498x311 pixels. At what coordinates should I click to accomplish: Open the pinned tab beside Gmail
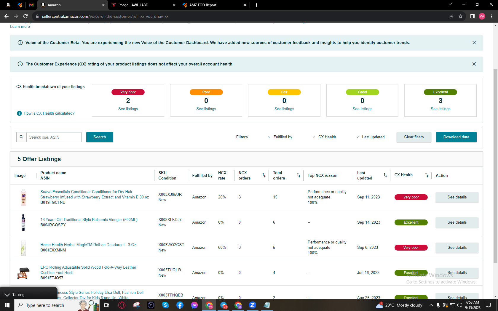(x=20, y=5)
